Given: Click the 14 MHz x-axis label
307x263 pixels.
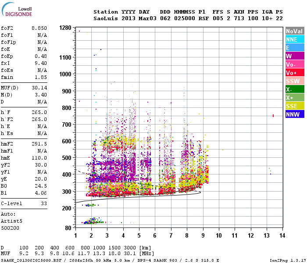Looking at the screenshot, I should coord(282,235).
